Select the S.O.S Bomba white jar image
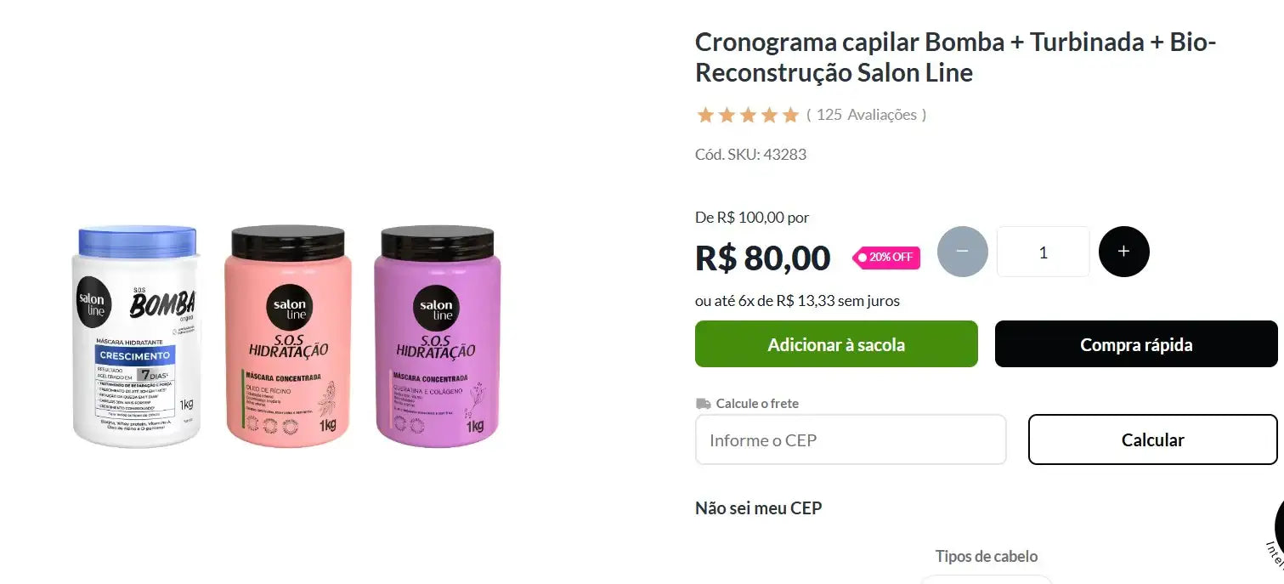This screenshot has width=1284, height=584. (137, 337)
